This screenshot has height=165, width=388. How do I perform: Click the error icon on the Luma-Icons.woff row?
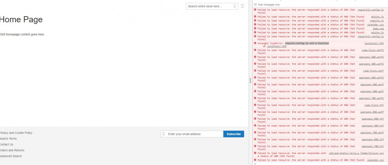[255, 71]
